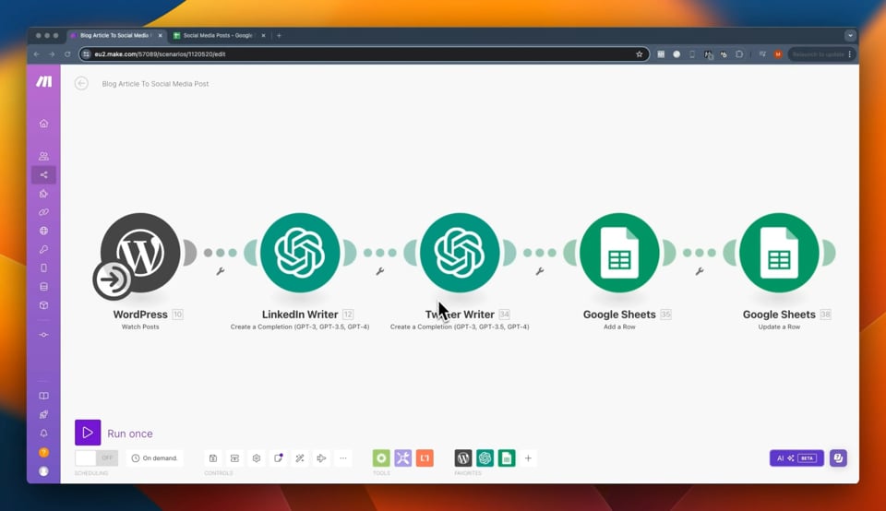Open Keys icon in sidebar
This screenshot has height=511, width=886.
pyautogui.click(x=43, y=249)
